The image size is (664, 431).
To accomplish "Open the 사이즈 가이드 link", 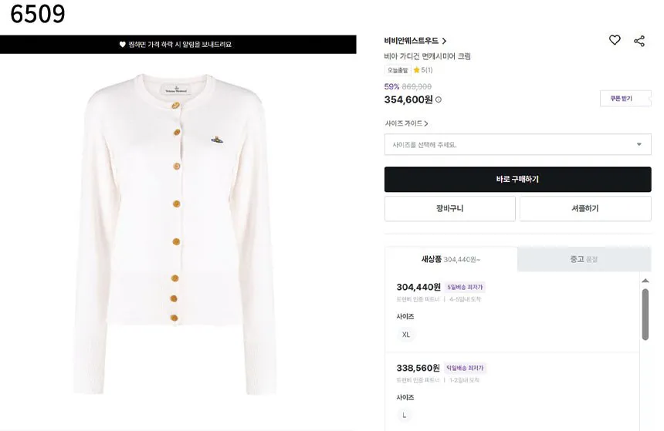I will coord(407,123).
